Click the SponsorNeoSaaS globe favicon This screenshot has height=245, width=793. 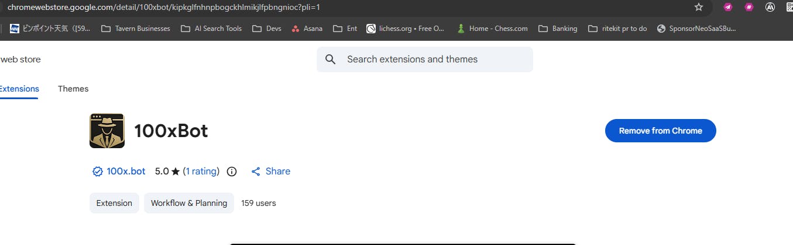(x=662, y=28)
